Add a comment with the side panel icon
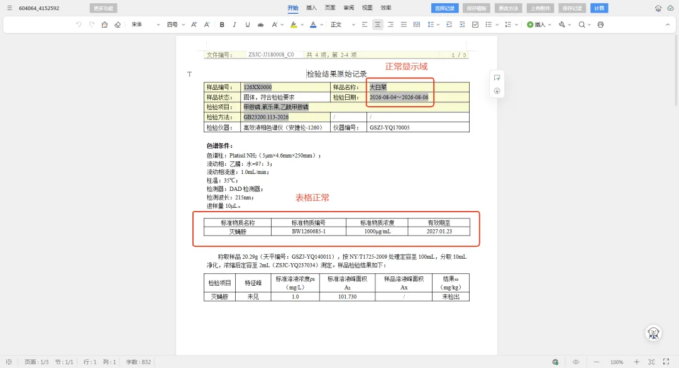The height and width of the screenshot is (368, 679). [x=497, y=78]
